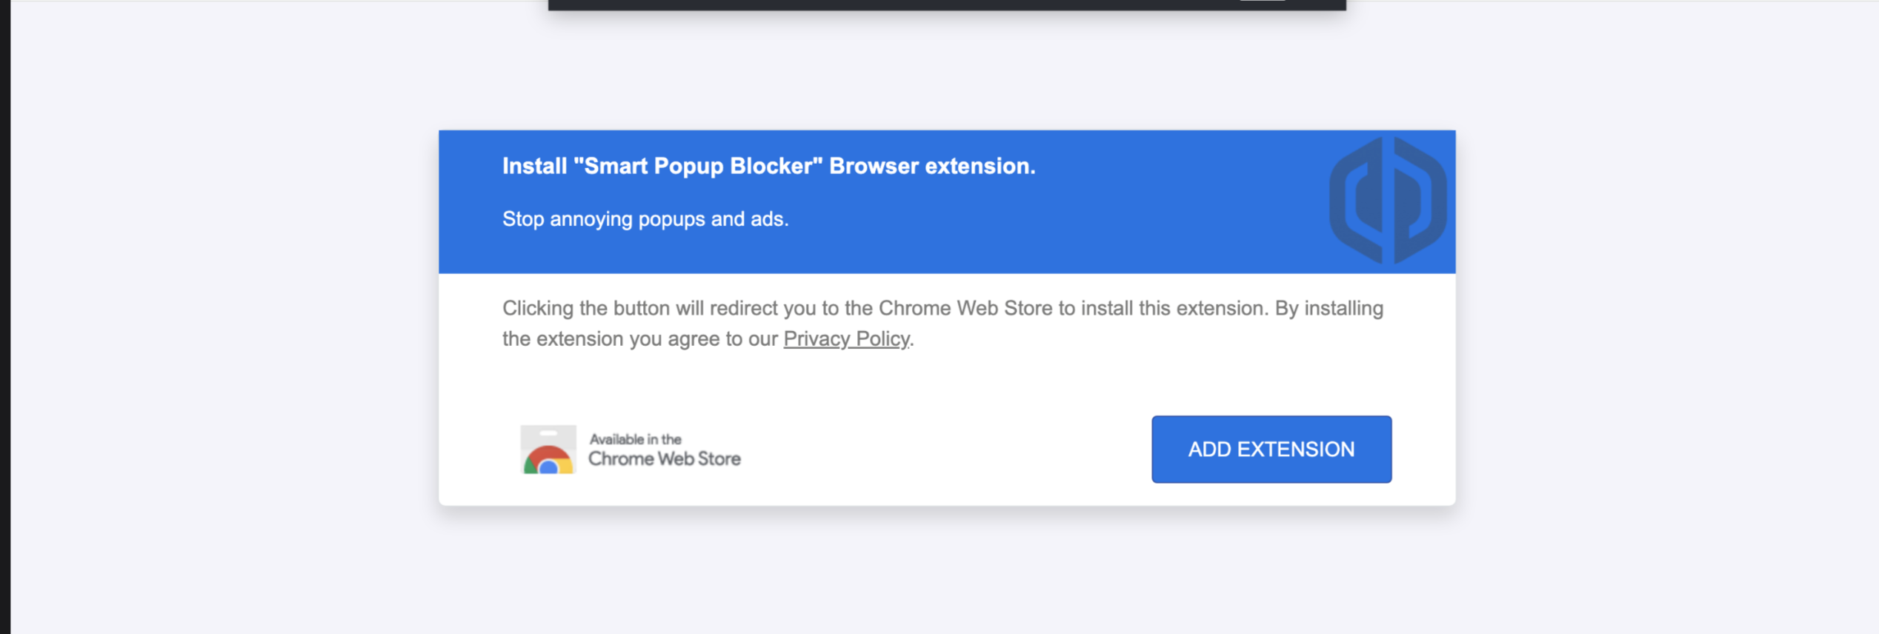Click "Chrome Web Store" in the paragraph

(965, 308)
